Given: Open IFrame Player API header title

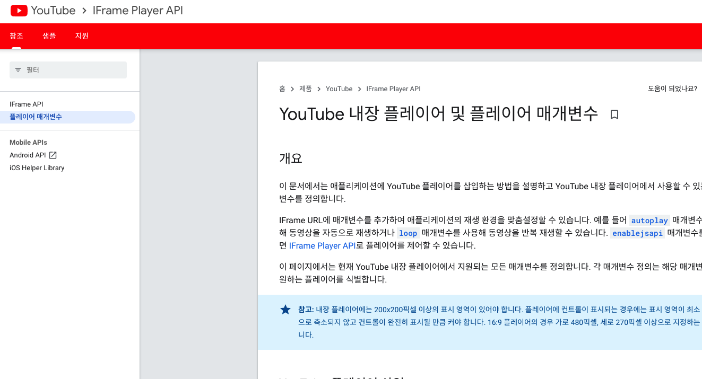Looking at the screenshot, I should coord(138,11).
